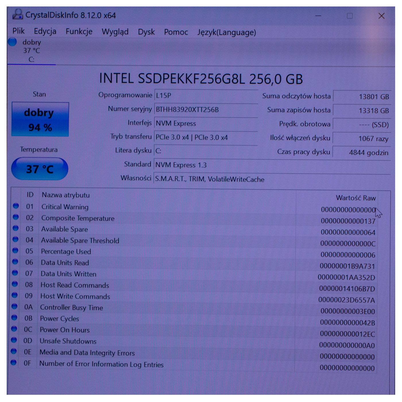
Task: Open the Plik menu
Action: tap(19, 31)
